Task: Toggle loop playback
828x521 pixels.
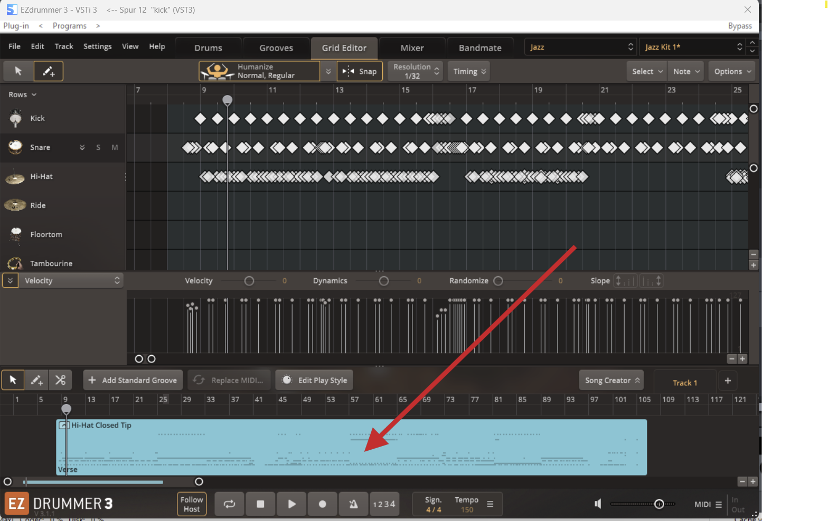Action: click(x=229, y=504)
